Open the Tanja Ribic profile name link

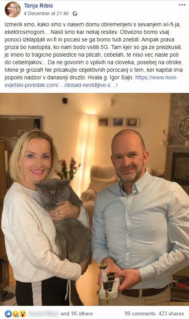click(x=38, y=6)
